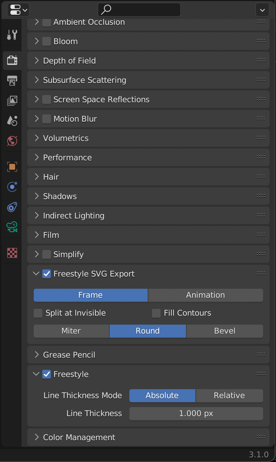Switch SVG export mode to Animation
This screenshot has height=462, width=276.
[x=205, y=295]
